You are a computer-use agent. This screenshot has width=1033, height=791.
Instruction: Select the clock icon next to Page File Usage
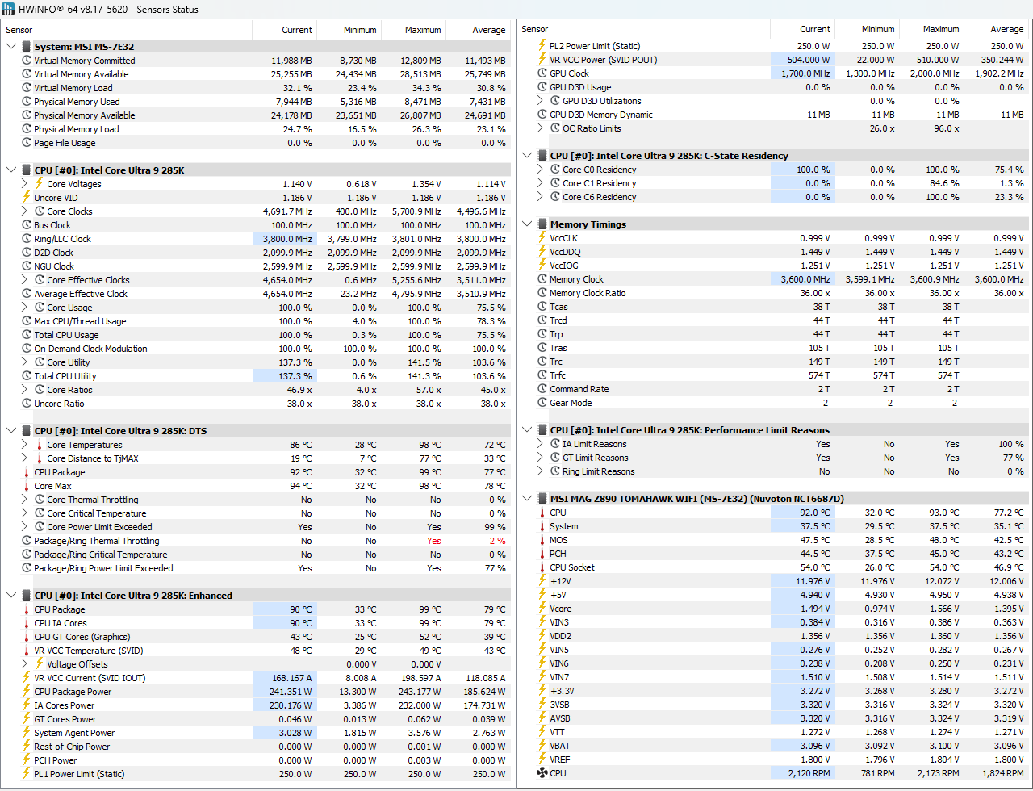[27, 143]
